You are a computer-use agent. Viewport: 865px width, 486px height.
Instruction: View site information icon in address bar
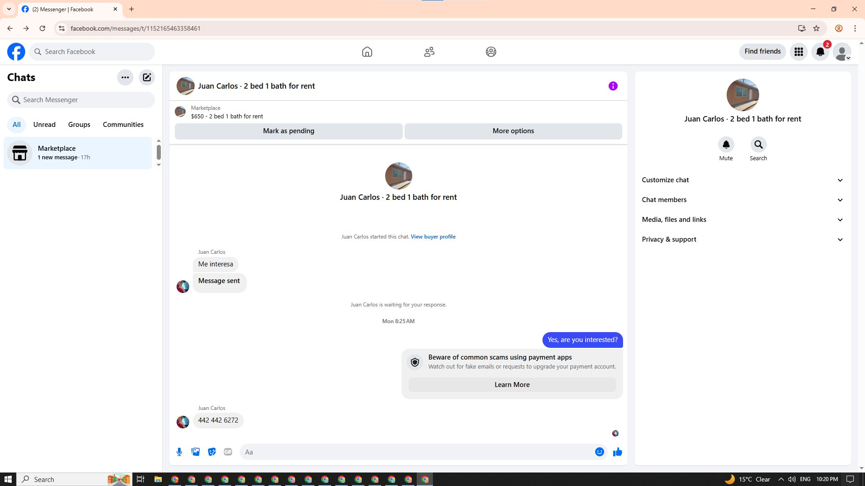(x=62, y=28)
